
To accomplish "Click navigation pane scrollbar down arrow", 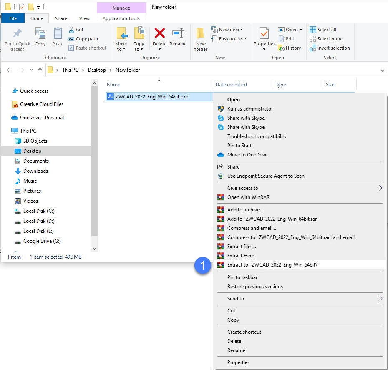I will click(94, 249).
